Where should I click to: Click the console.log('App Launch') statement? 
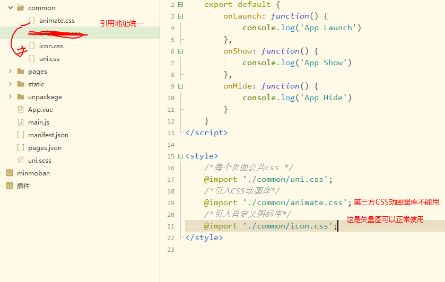tap(302, 28)
